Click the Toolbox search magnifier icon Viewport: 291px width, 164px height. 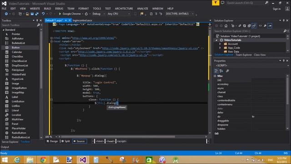pyautogui.click(x=38, y=25)
